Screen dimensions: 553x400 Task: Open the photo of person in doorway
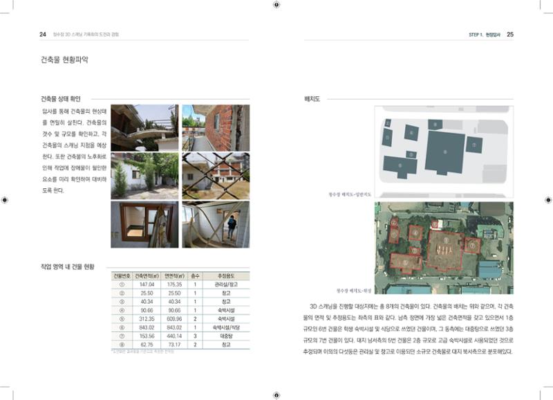point(216,224)
